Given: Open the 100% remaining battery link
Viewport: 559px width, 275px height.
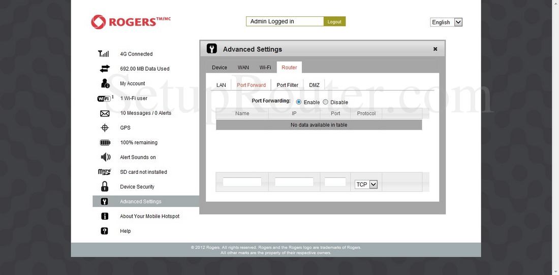Looking at the screenshot, I should [x=139, y=142].
